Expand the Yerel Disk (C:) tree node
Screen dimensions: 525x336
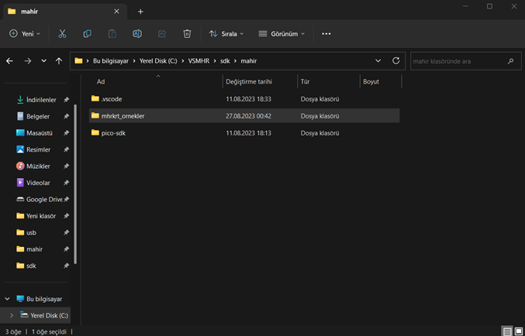(11, 315)
